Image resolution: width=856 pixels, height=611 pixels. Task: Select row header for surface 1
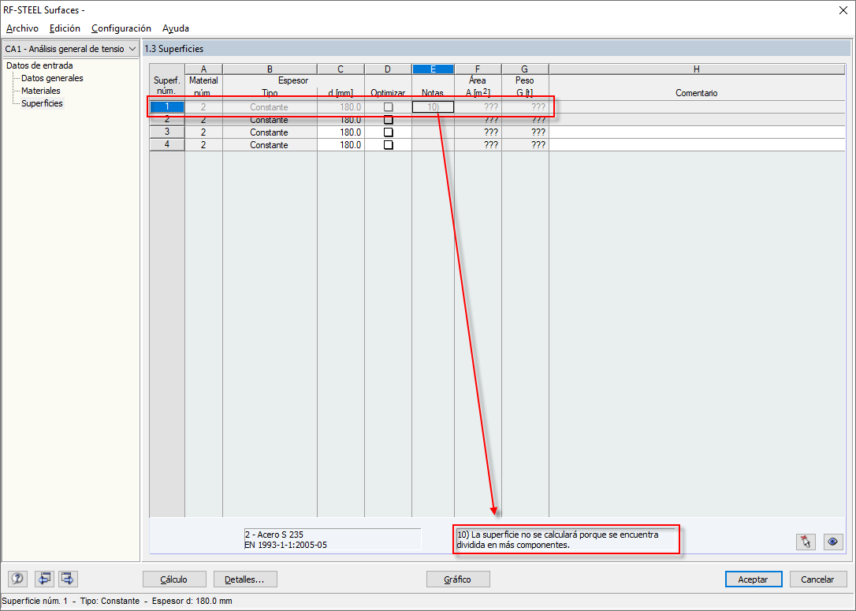[167, 107]
